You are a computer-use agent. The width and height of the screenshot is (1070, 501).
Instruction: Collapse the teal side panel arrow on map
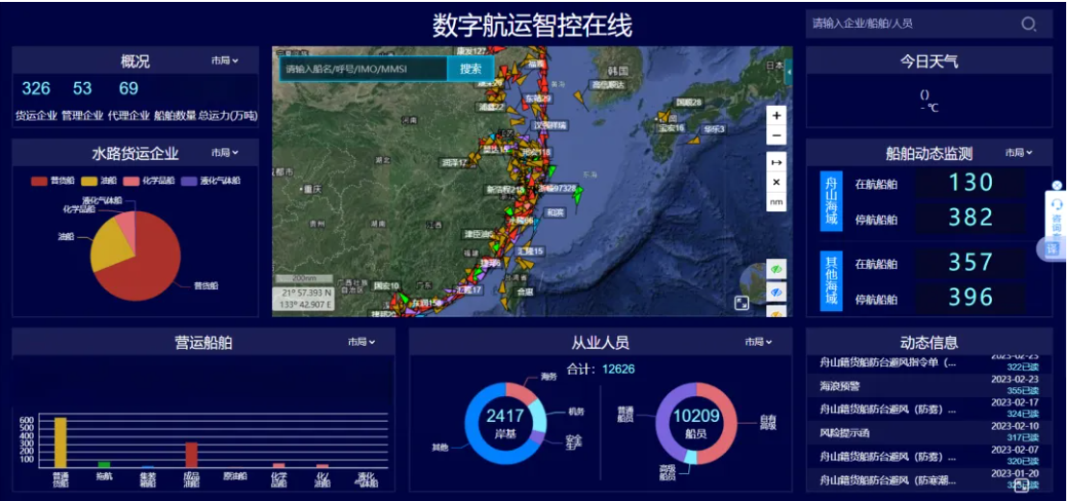click(x=789, y=71)
